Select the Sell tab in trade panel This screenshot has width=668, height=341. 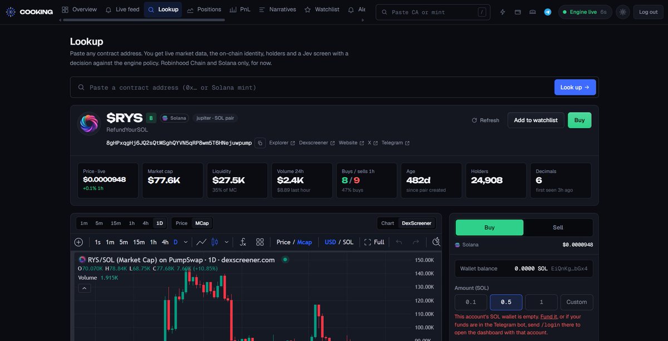[558, 227]
